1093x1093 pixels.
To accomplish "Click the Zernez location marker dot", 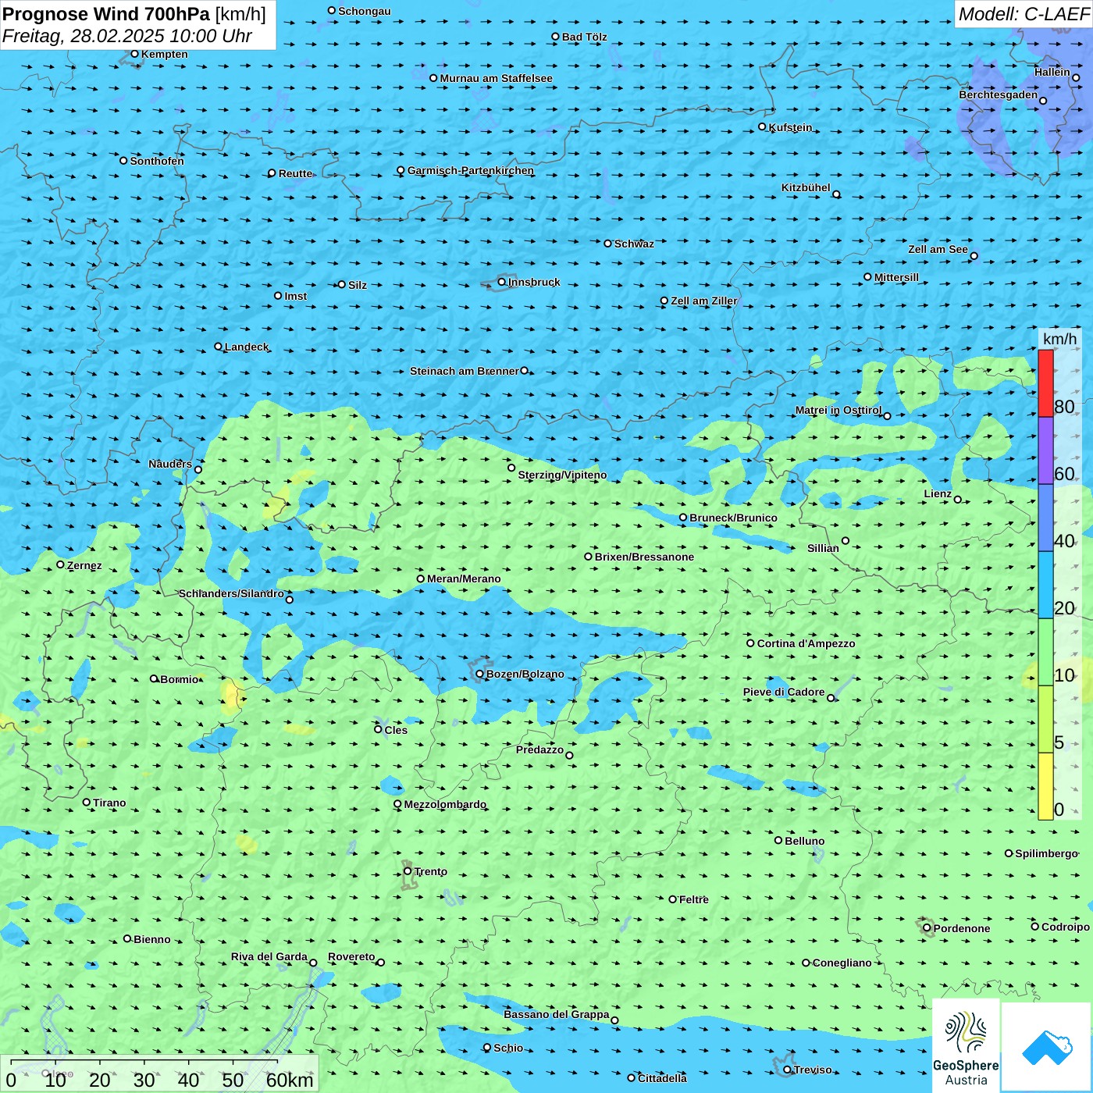I will (61, 564).
